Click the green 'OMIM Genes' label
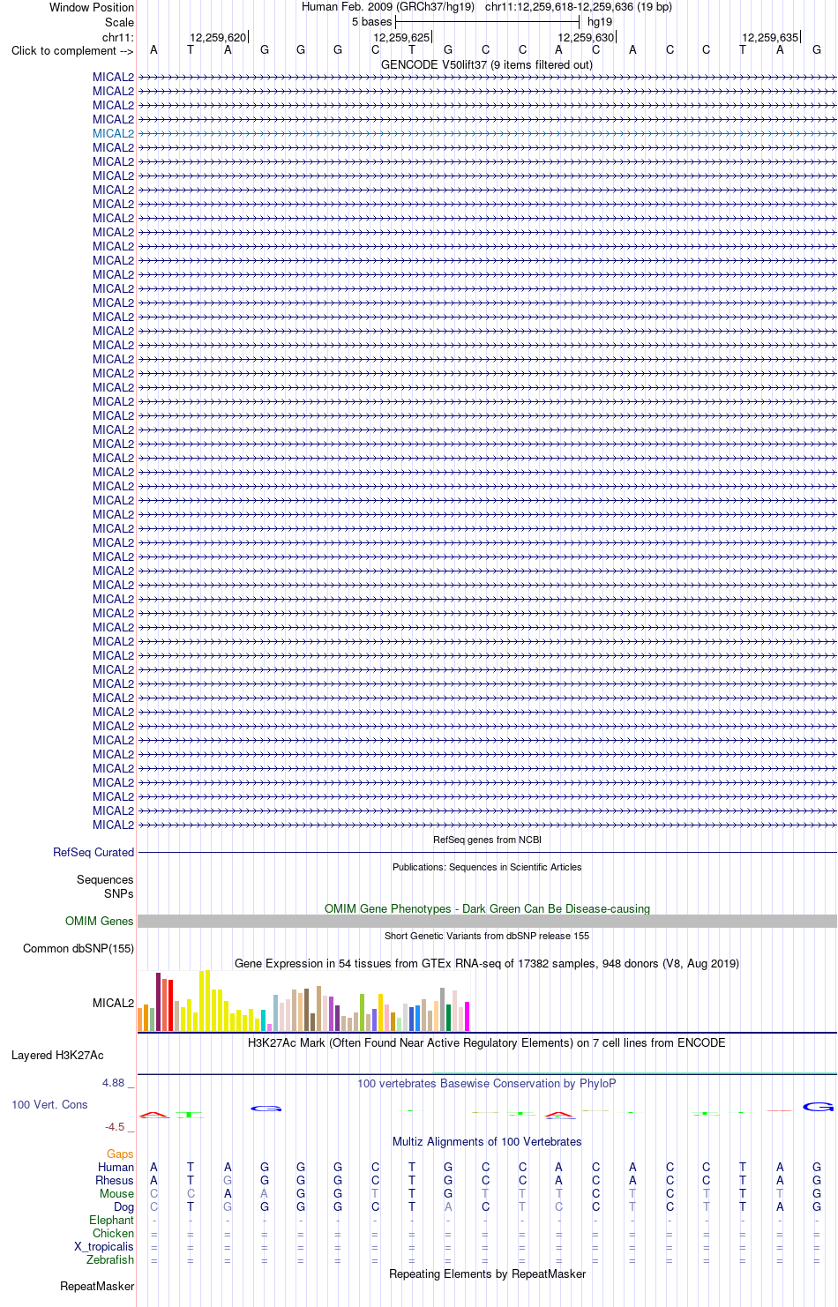This screenshot has height=1307, width=838. (100, 921)
